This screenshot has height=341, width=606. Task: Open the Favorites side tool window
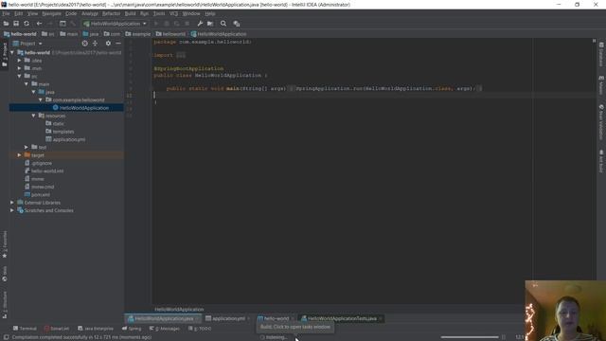click(4, 244)
